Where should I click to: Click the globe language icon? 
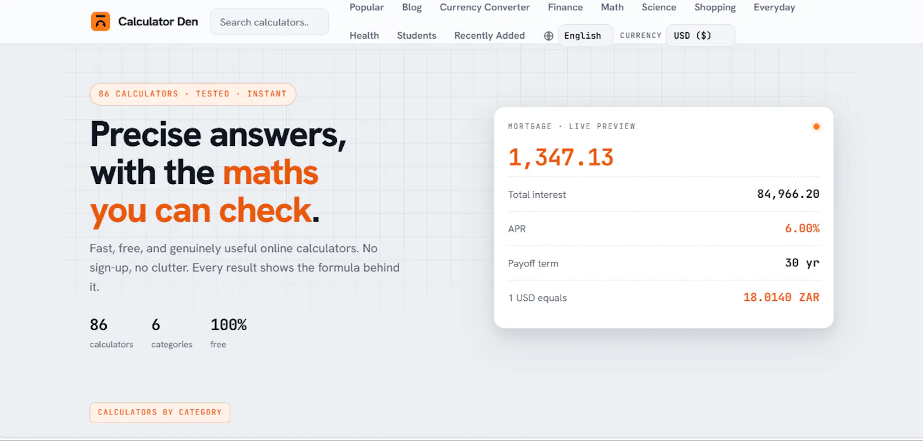tap(549, 36)
